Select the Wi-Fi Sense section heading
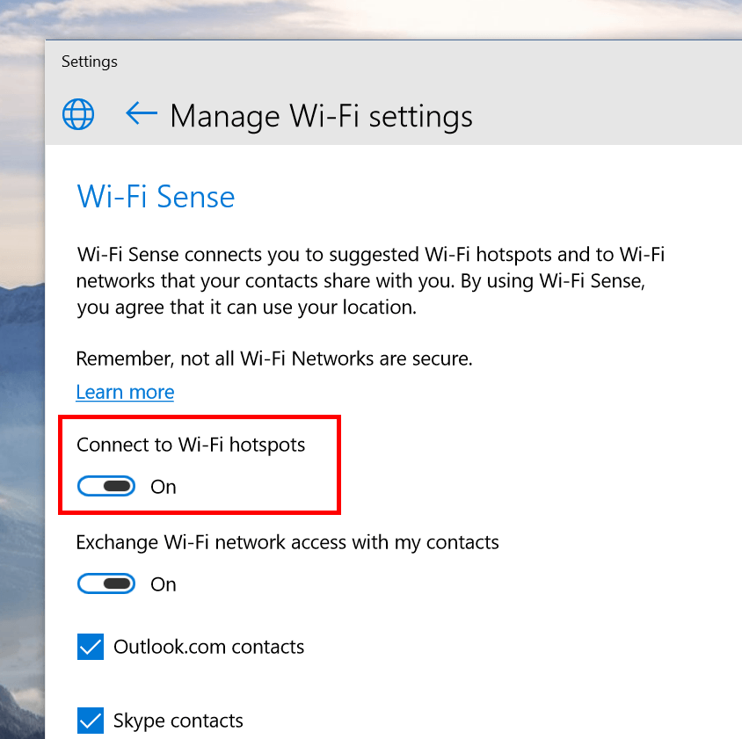 tap(156, 196)
